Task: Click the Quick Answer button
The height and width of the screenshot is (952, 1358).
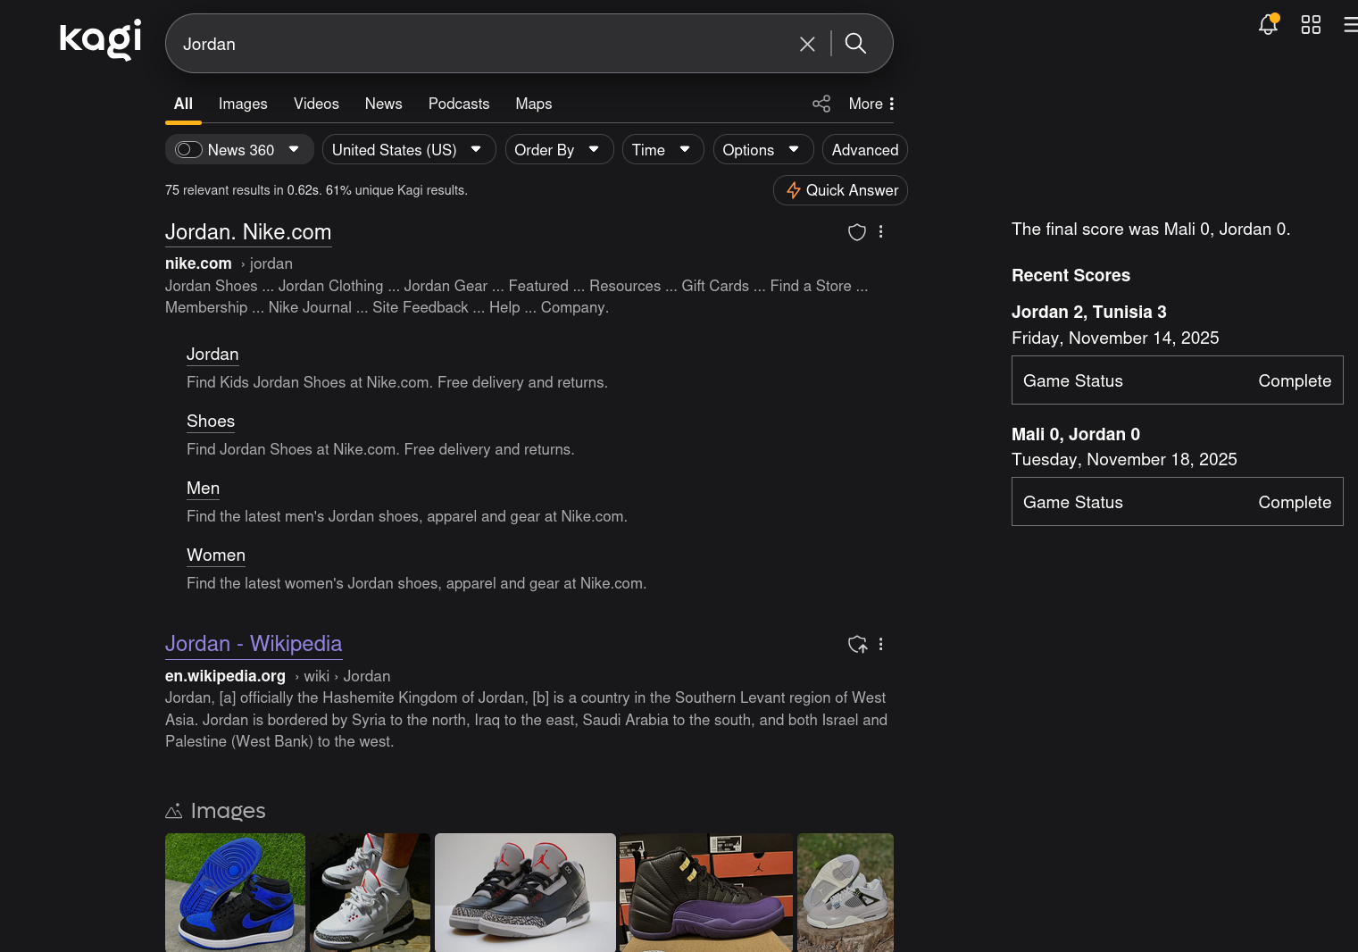Action: [840, 190]
